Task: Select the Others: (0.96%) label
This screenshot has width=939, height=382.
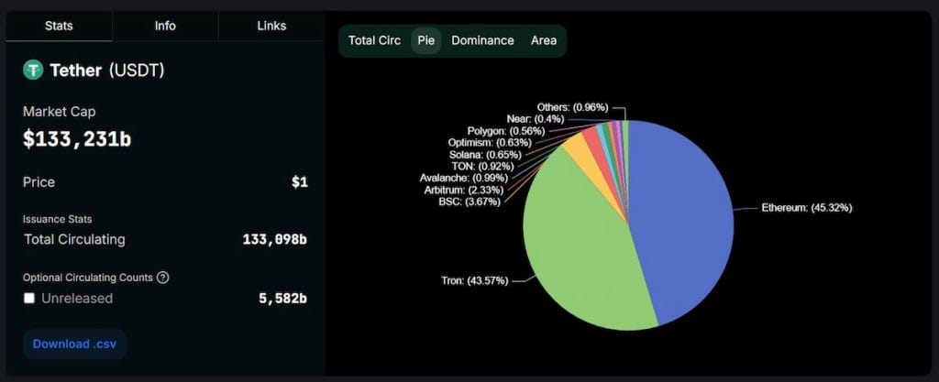Action: 572,107
